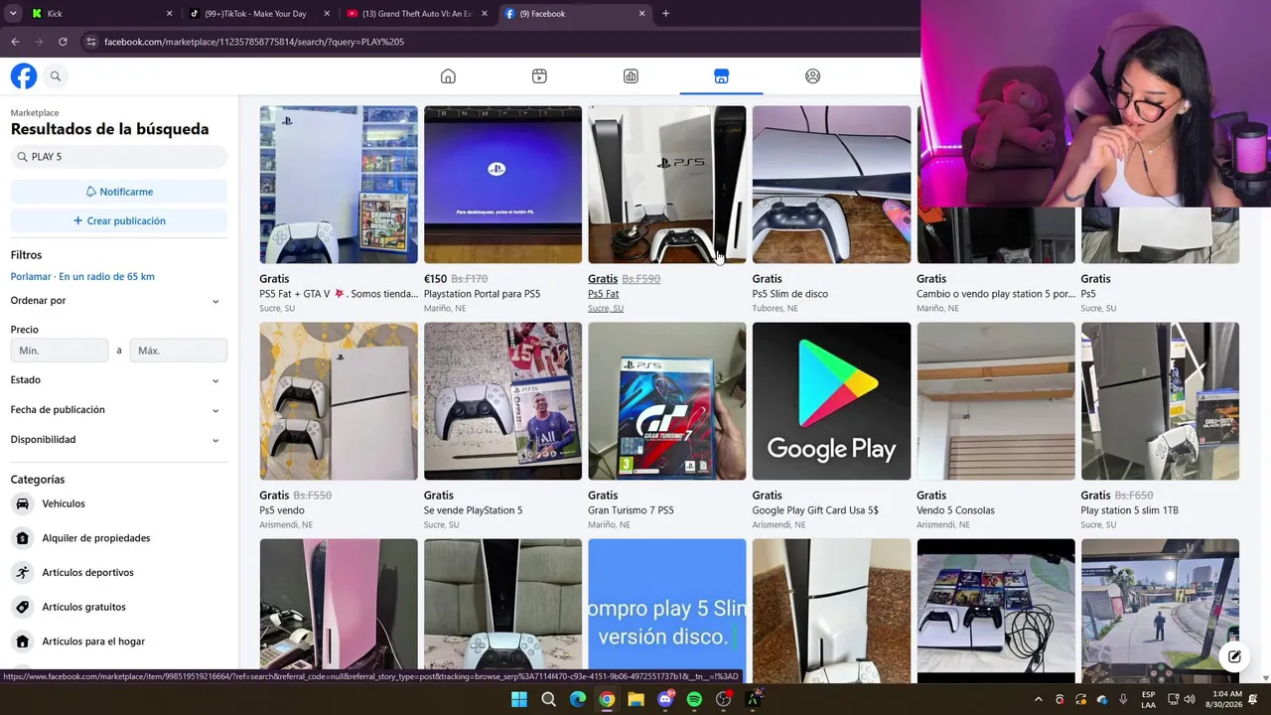Open the Play station 5 slim 1TB listing image
Image resolution: width=1271 pixels, height=715 pixels.
[x=1160, y=401]
